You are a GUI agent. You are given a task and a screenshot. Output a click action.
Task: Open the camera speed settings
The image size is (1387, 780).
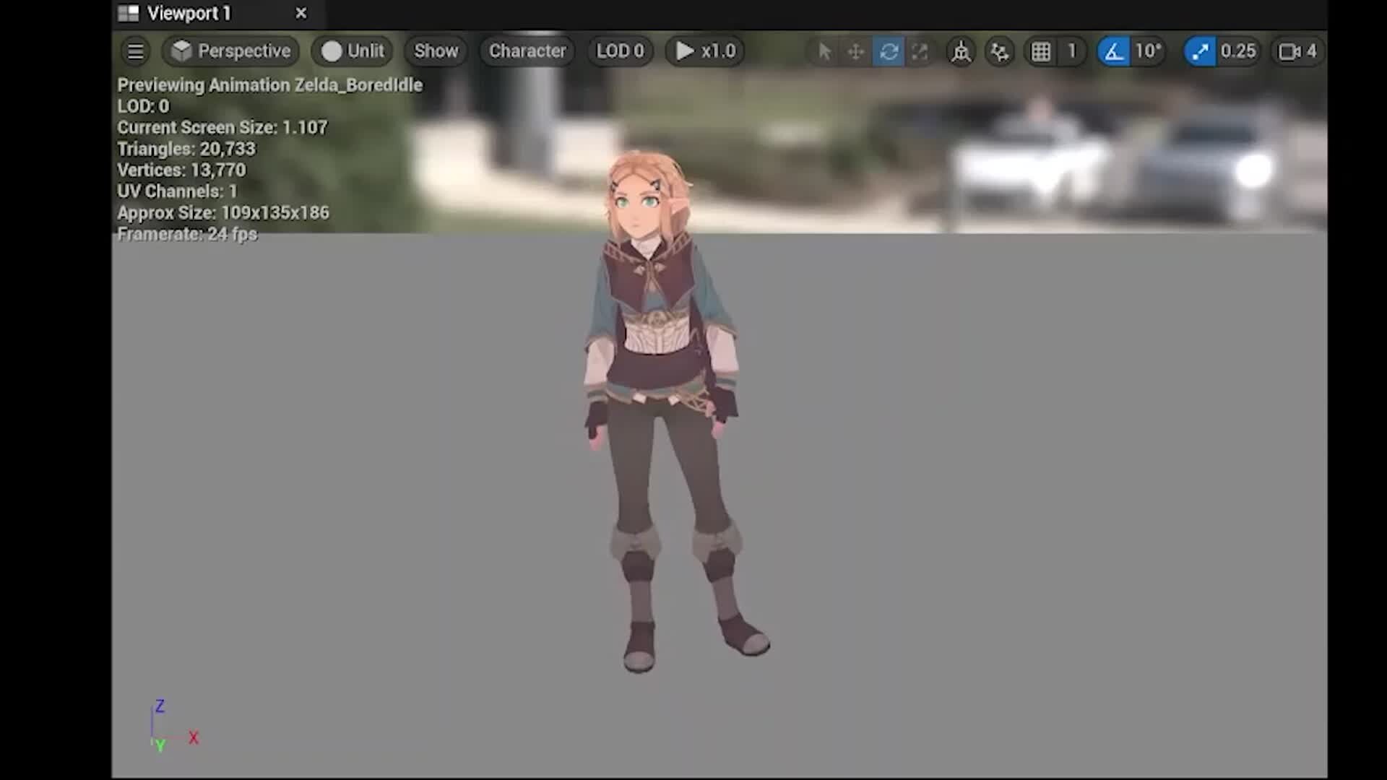[1295, 51]
